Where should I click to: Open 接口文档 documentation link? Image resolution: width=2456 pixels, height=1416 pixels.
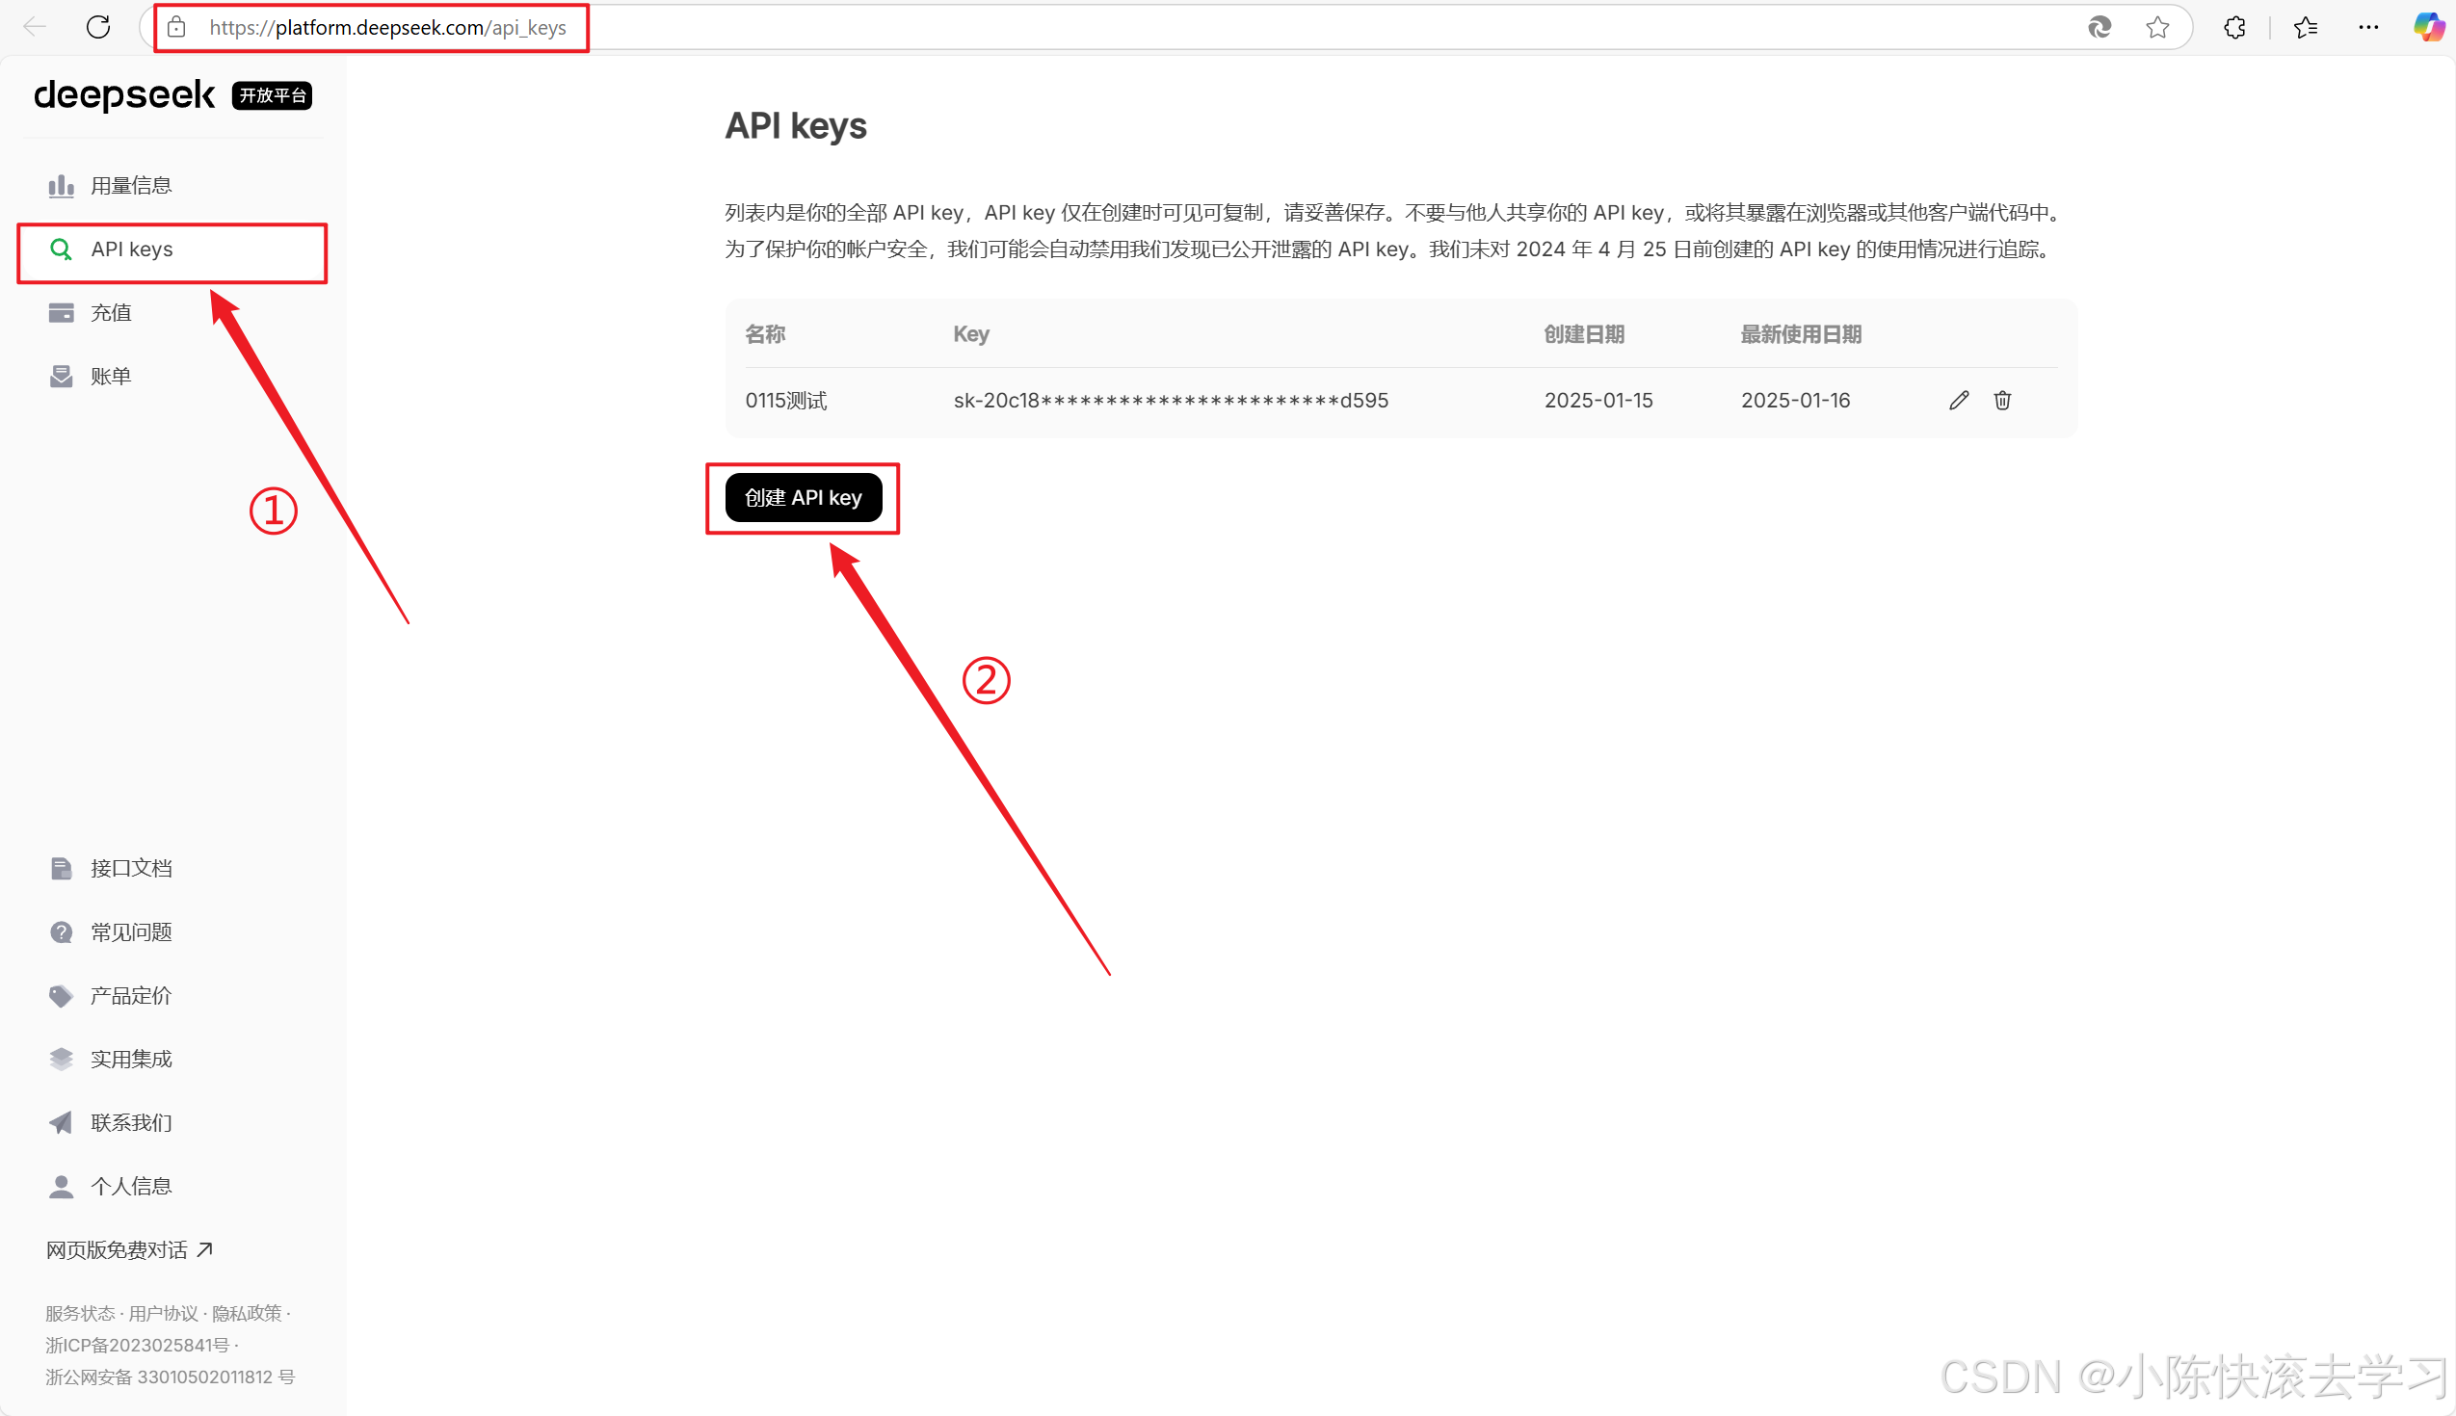130,869
